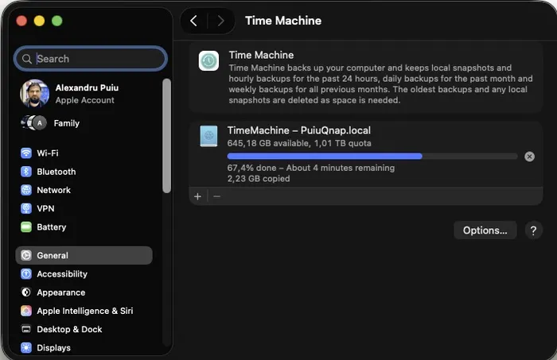Click the Accessibility icon
Viewport: 557px width, 360px height.
26,274
